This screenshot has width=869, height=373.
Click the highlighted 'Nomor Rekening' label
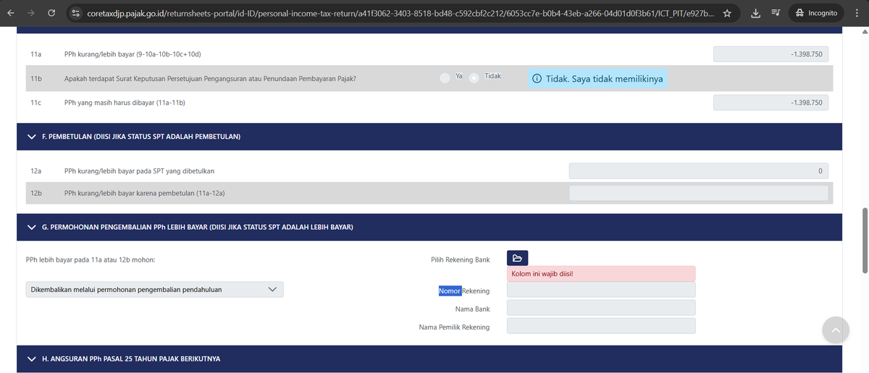coord(464,291)
